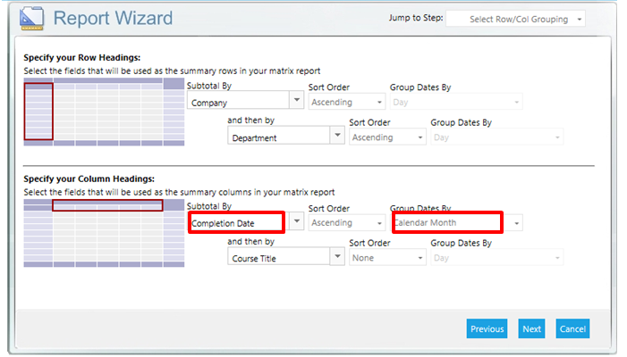
Task: Expand the Department field dropdown
Action: [x=286, y=137]
